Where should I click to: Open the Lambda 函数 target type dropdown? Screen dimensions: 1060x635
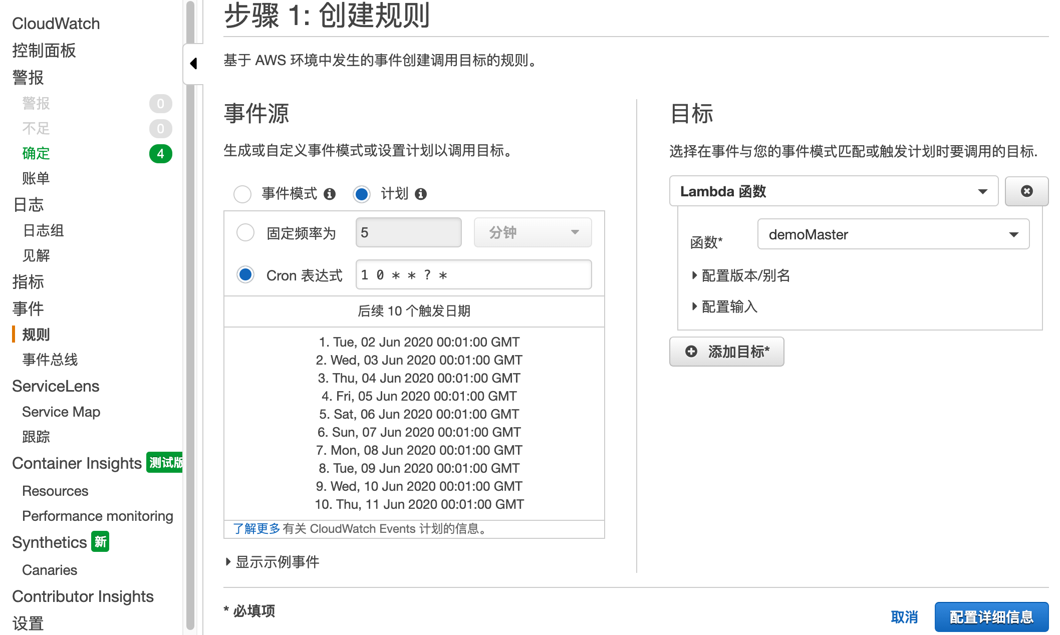click(x=834, y=191)
